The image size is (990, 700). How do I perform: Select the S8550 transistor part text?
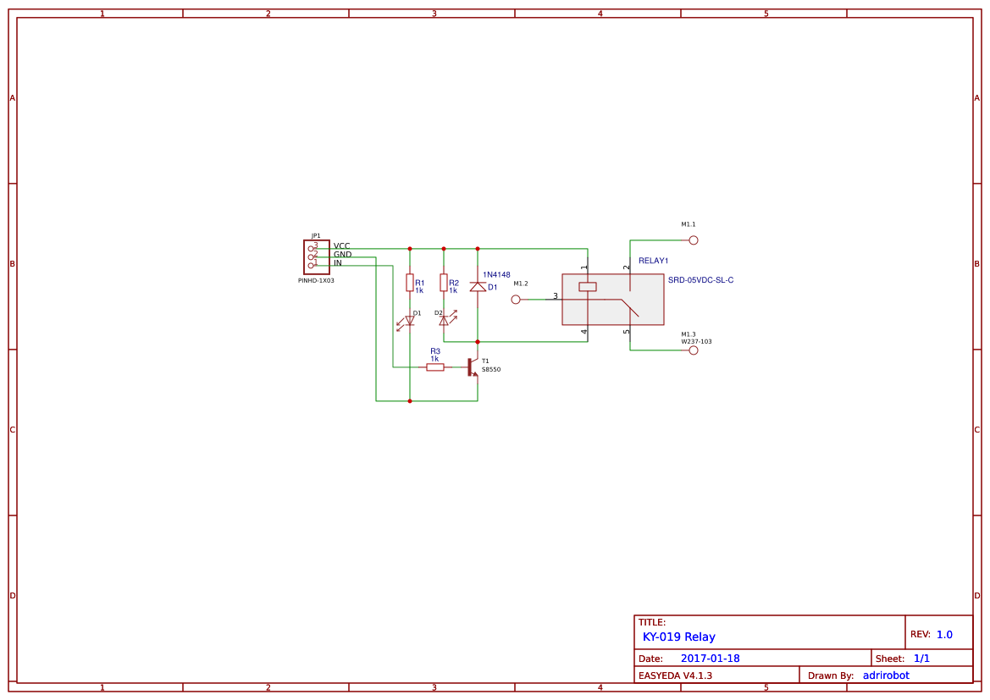click(x=491, y=370)
